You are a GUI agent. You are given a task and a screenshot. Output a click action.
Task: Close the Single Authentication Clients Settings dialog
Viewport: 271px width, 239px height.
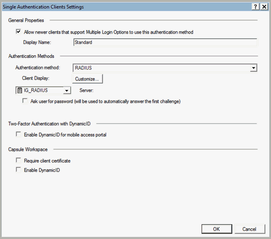click(x=264, y=7)
